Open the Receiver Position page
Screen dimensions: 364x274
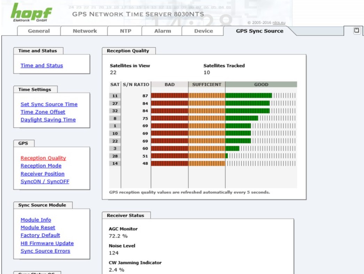point(42,174)
